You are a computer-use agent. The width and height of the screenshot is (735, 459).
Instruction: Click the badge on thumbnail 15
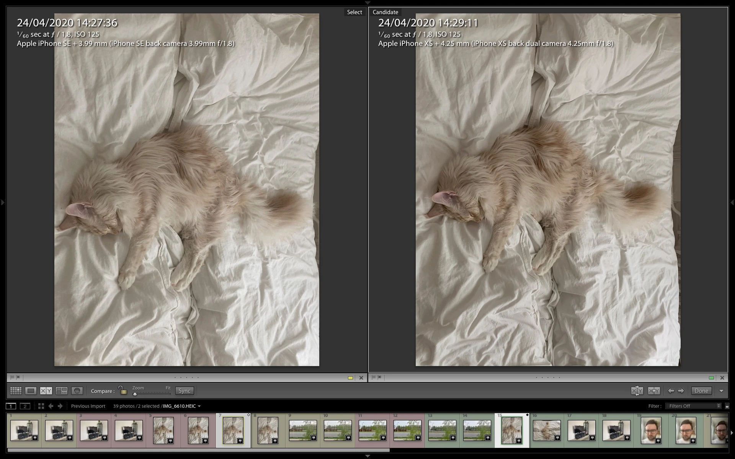(x=519, y=441)
